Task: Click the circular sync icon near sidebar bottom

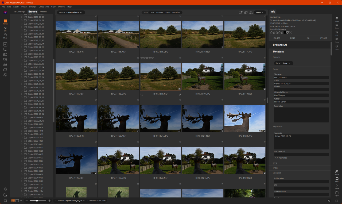Action: (x=5, y=189)
